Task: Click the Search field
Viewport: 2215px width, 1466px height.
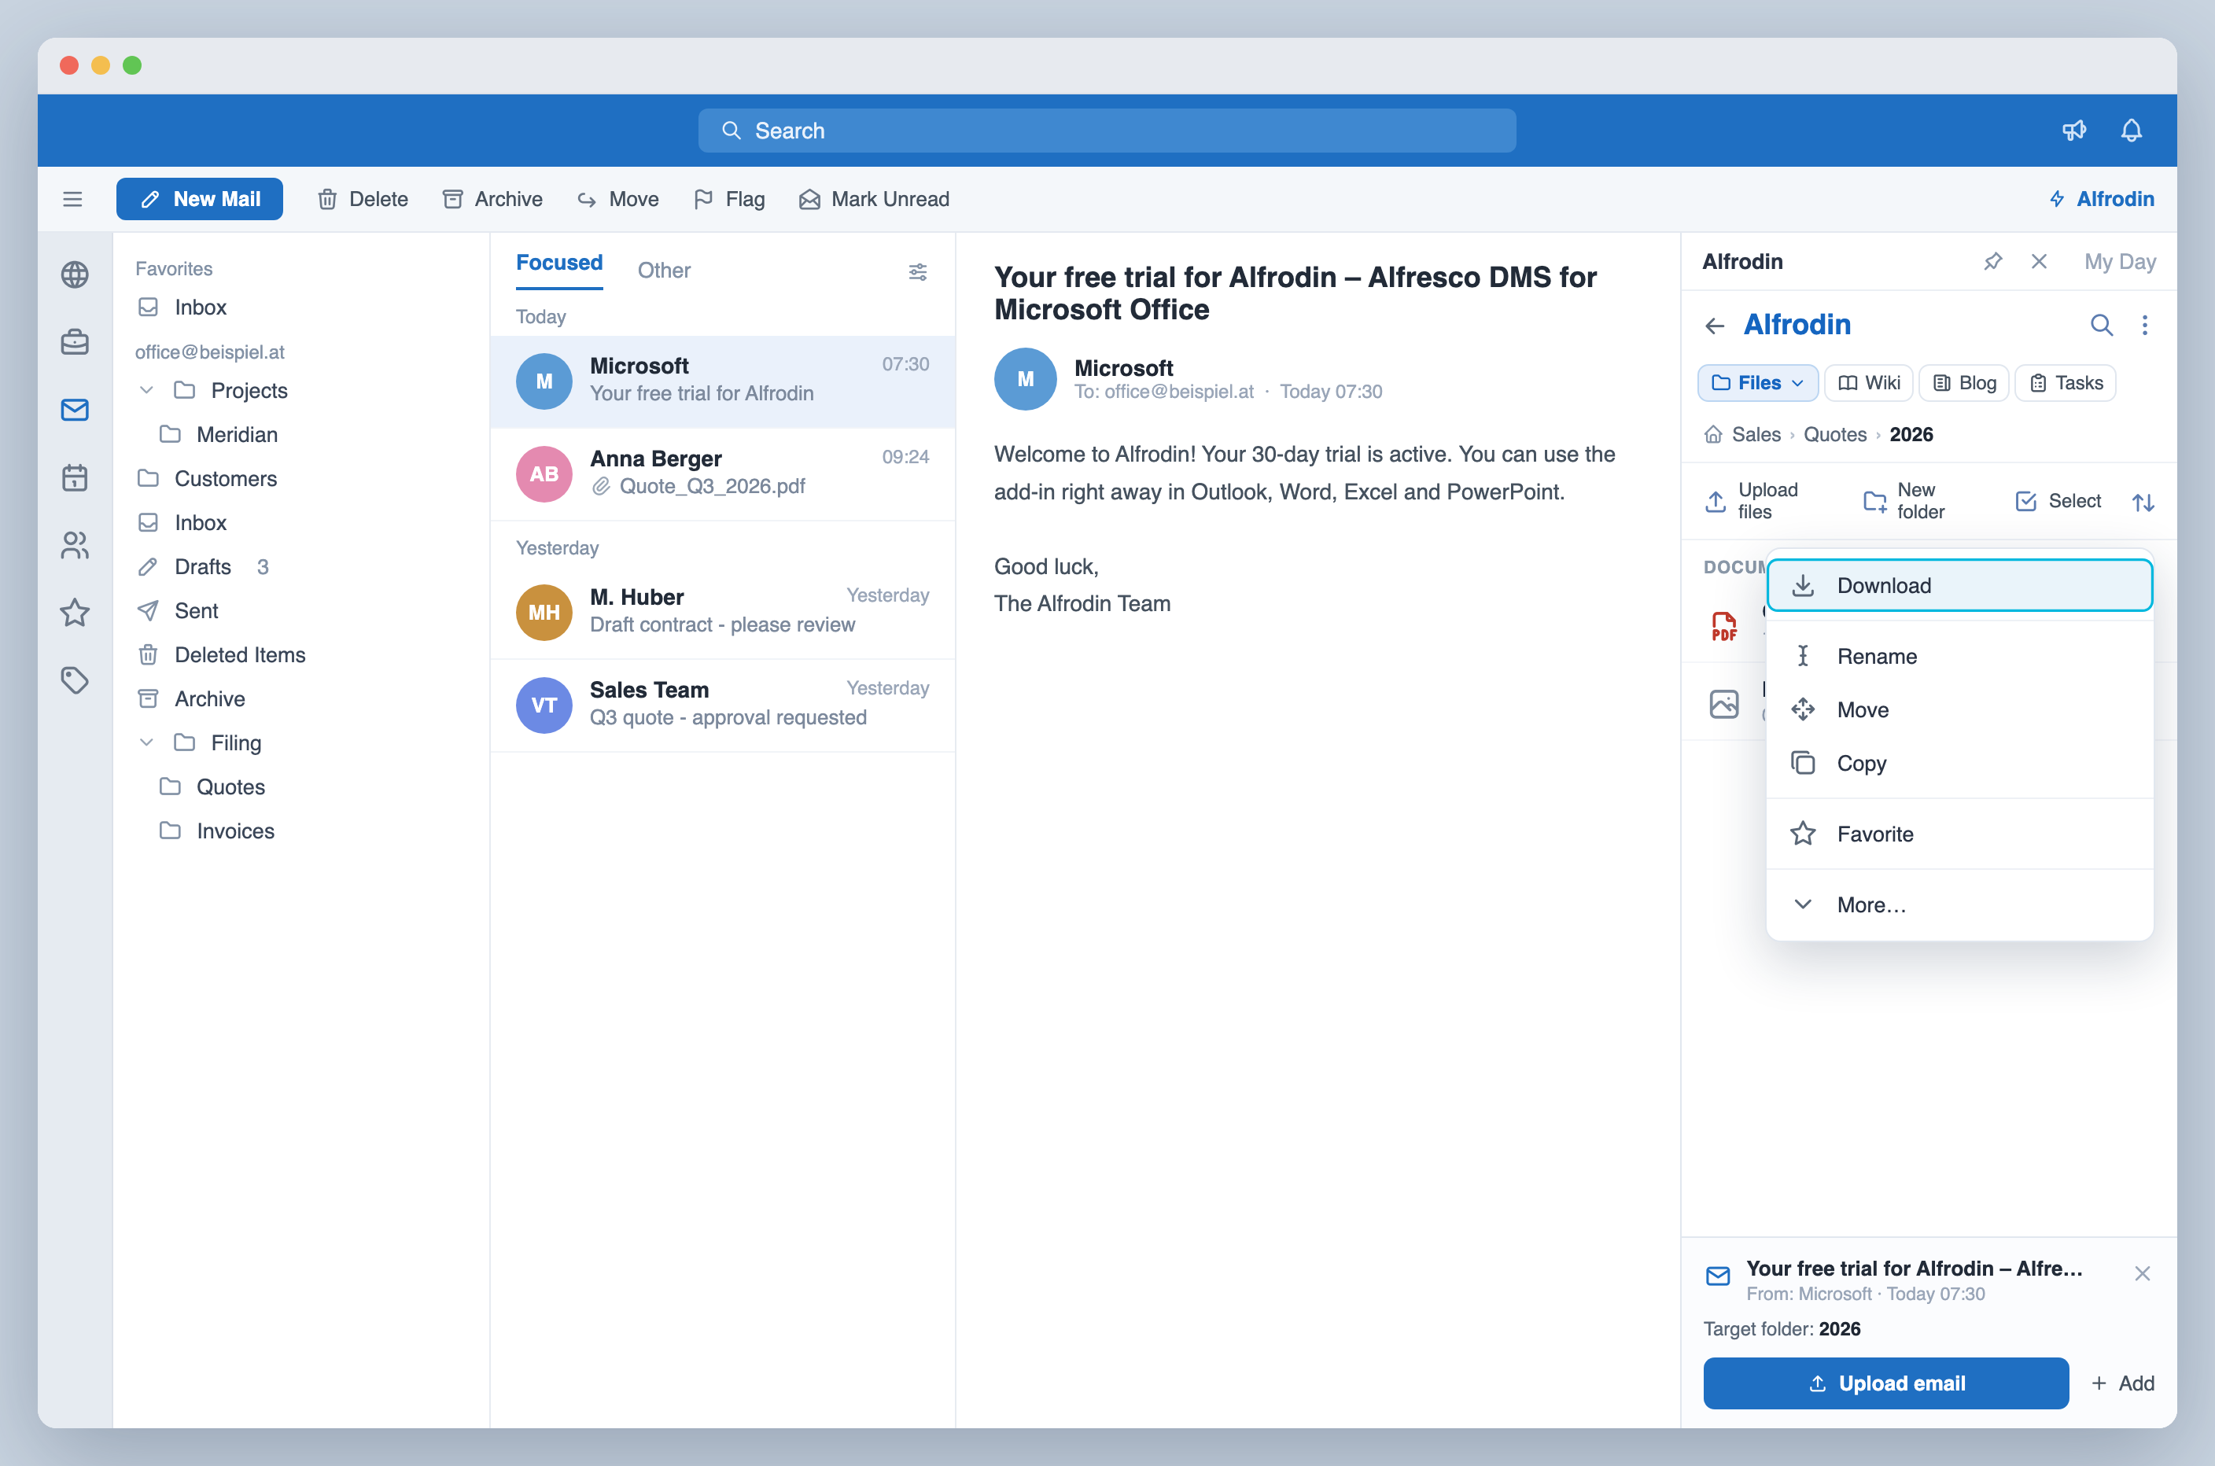Action: pos(1106,131)
